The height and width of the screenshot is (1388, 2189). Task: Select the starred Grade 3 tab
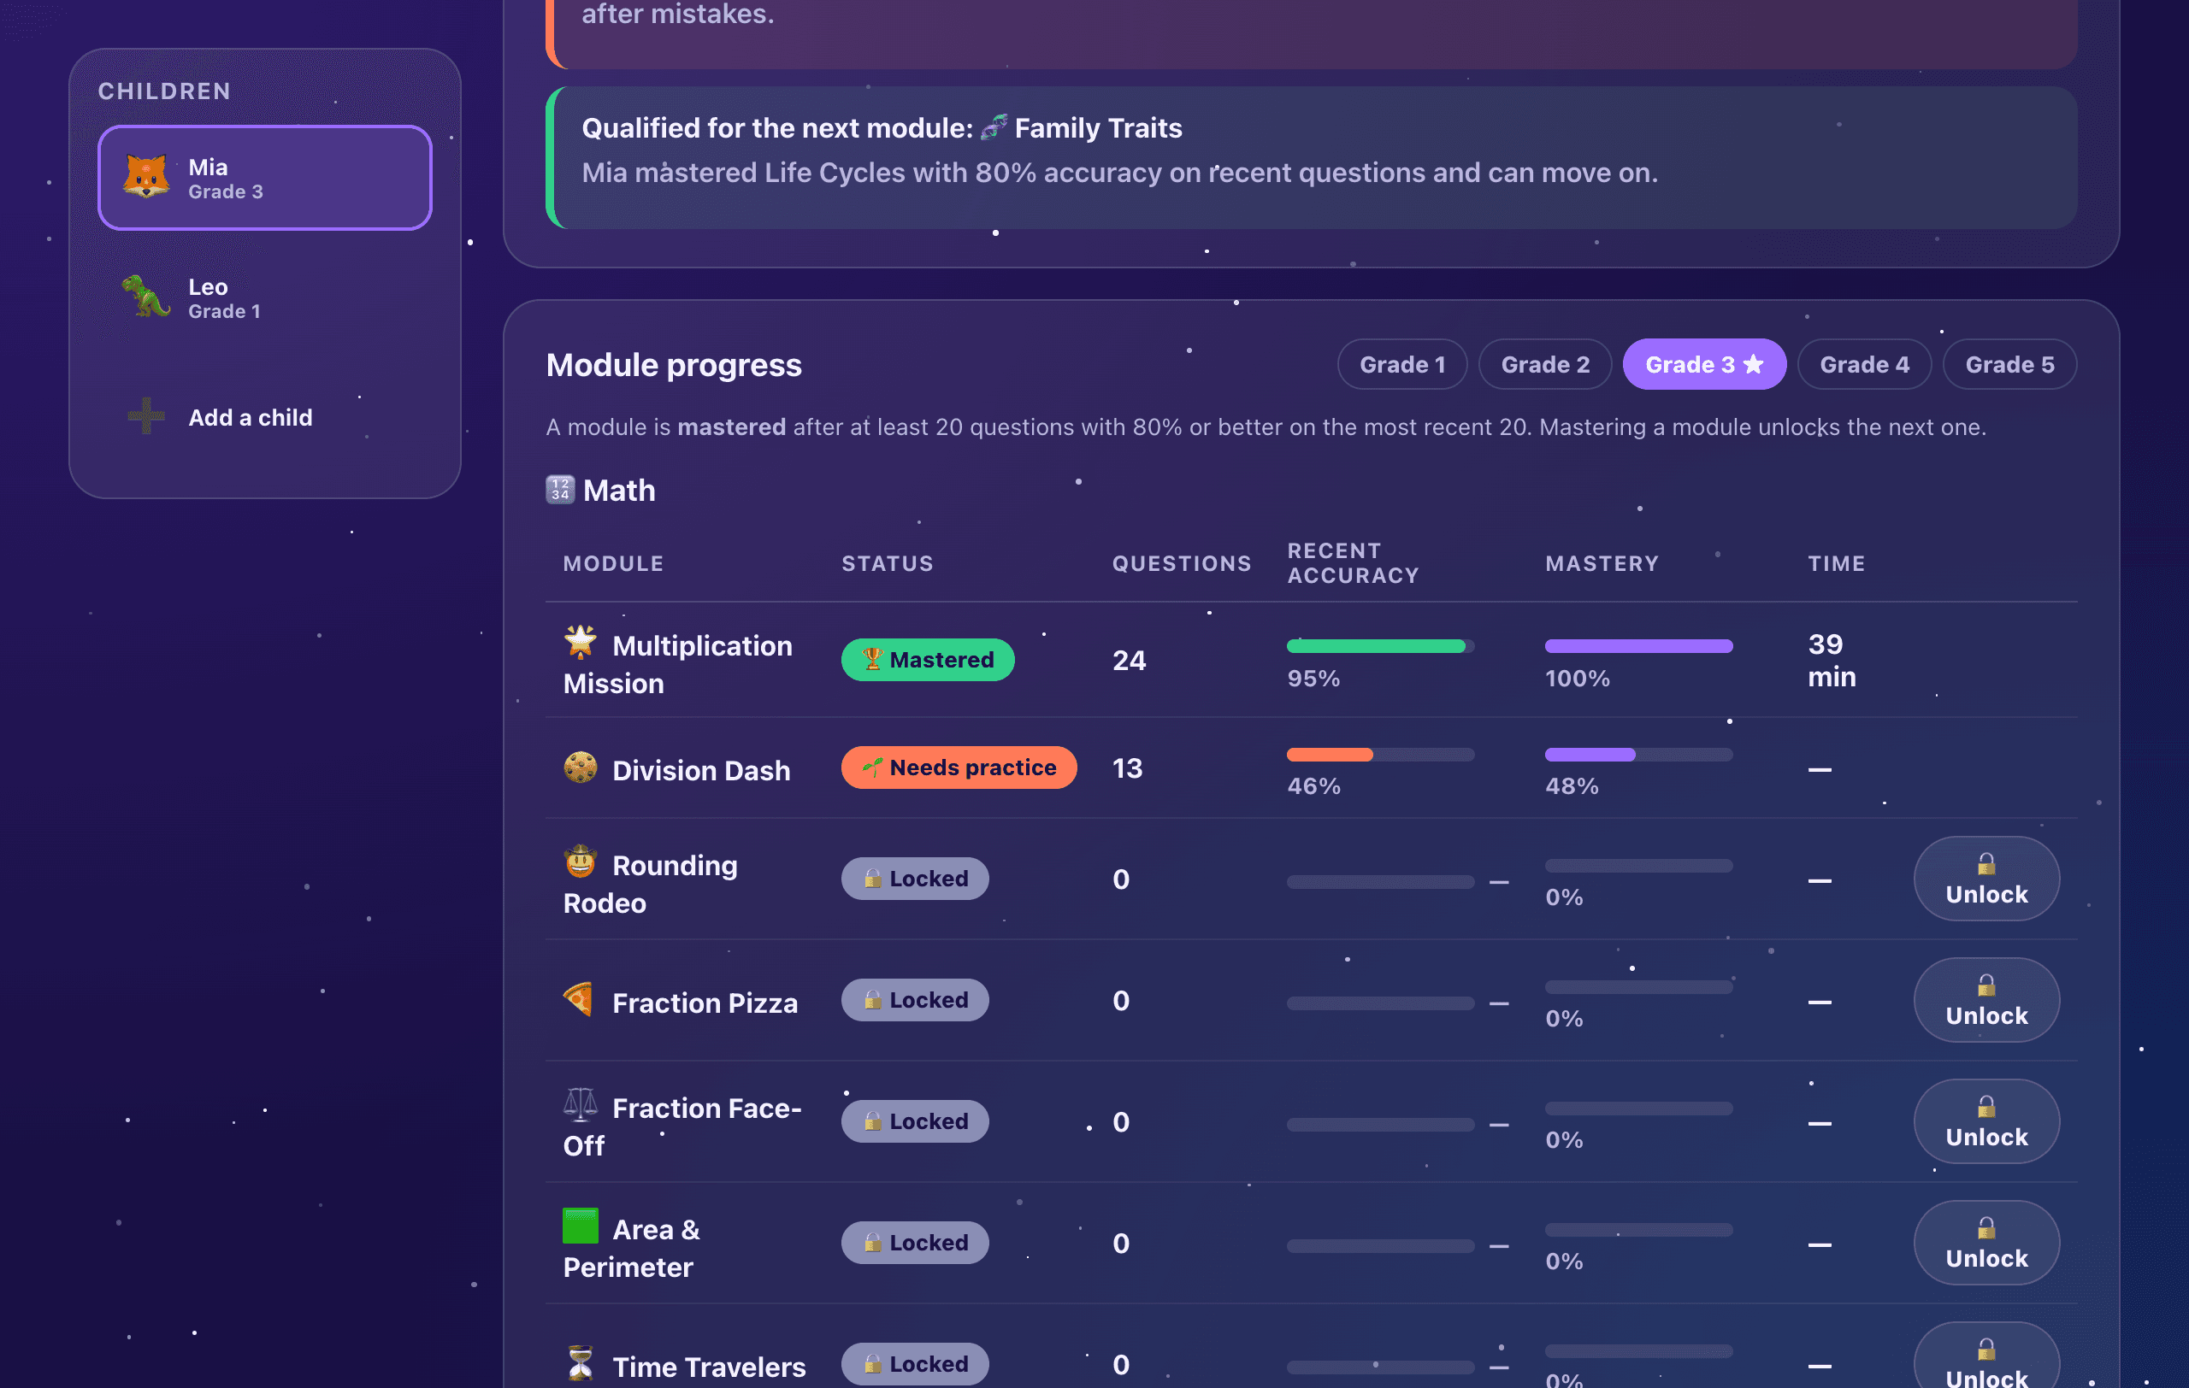click(1703, 364)
